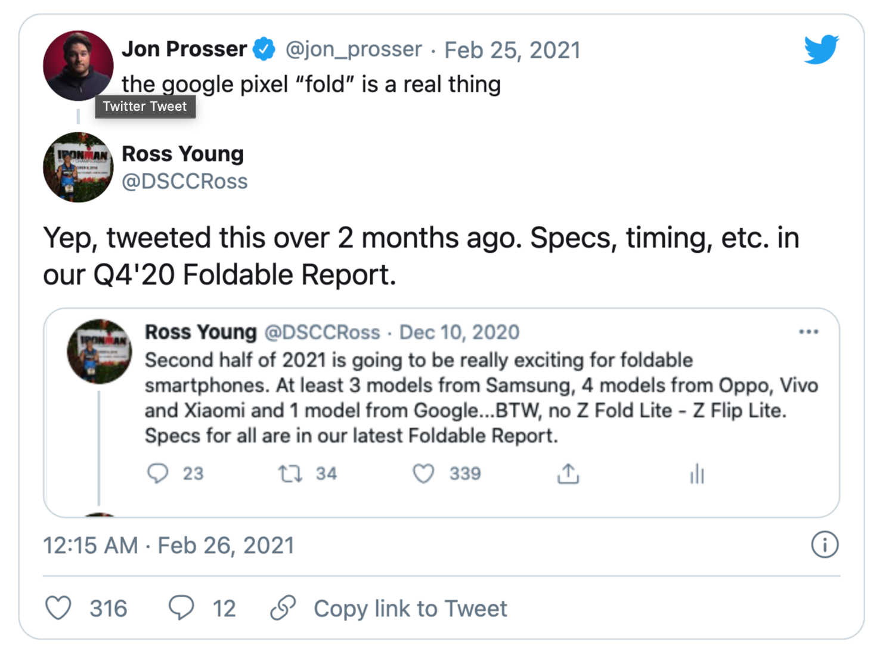
Task: Retweet the quoted Dec 10 tweet
Action: click(290, 474)
